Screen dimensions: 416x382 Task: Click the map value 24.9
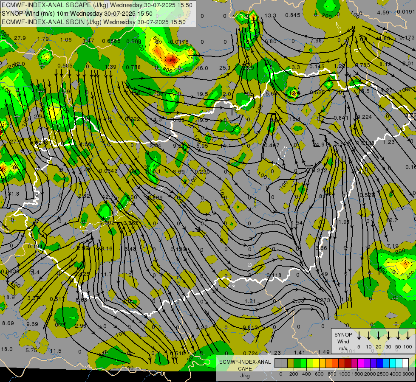[x=319, y=144]
